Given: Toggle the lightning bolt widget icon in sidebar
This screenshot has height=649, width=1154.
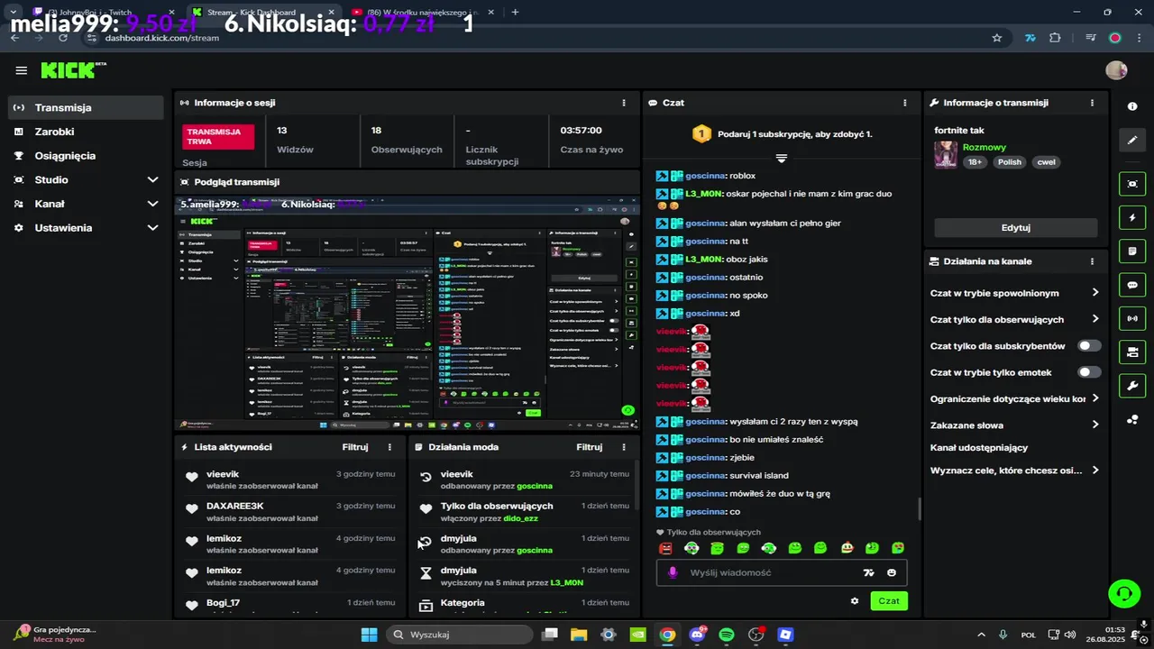Looking at the screenshot, I should pos(1132,218).
